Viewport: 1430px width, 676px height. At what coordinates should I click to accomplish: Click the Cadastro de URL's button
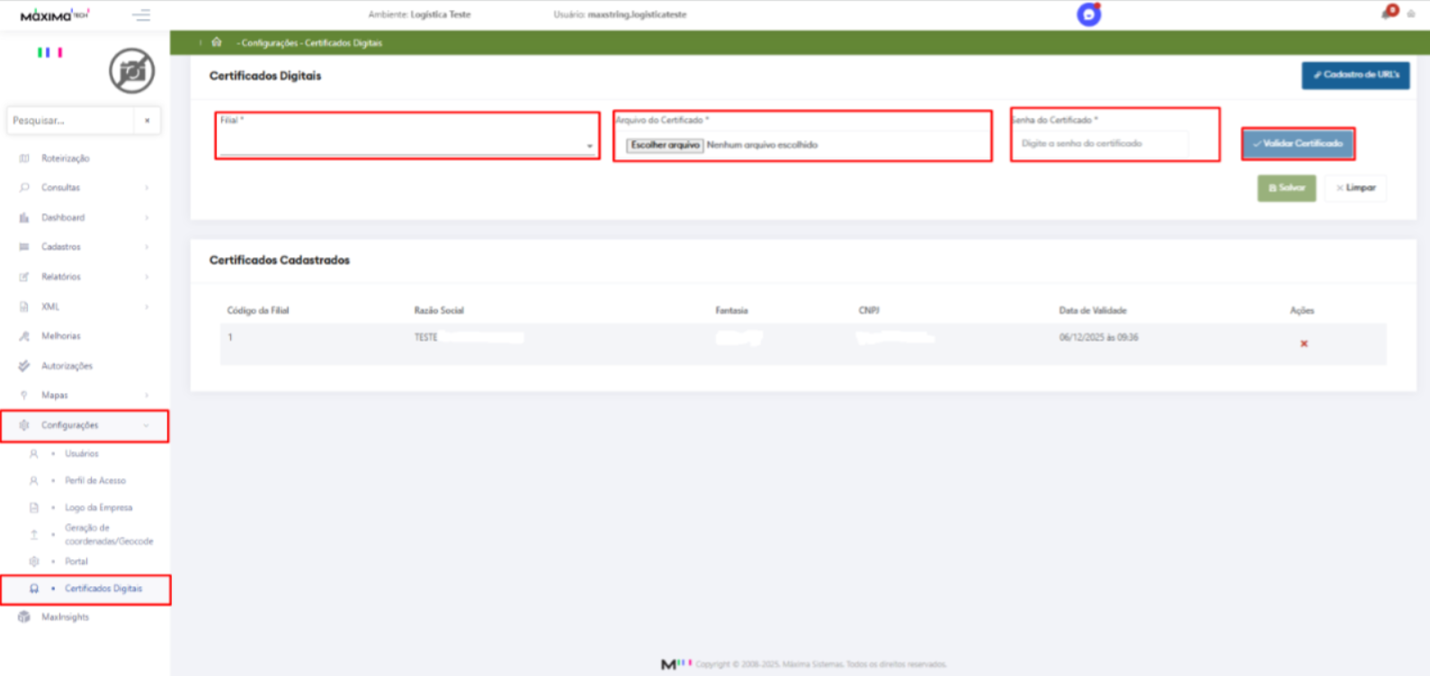tap(1355, 75)
